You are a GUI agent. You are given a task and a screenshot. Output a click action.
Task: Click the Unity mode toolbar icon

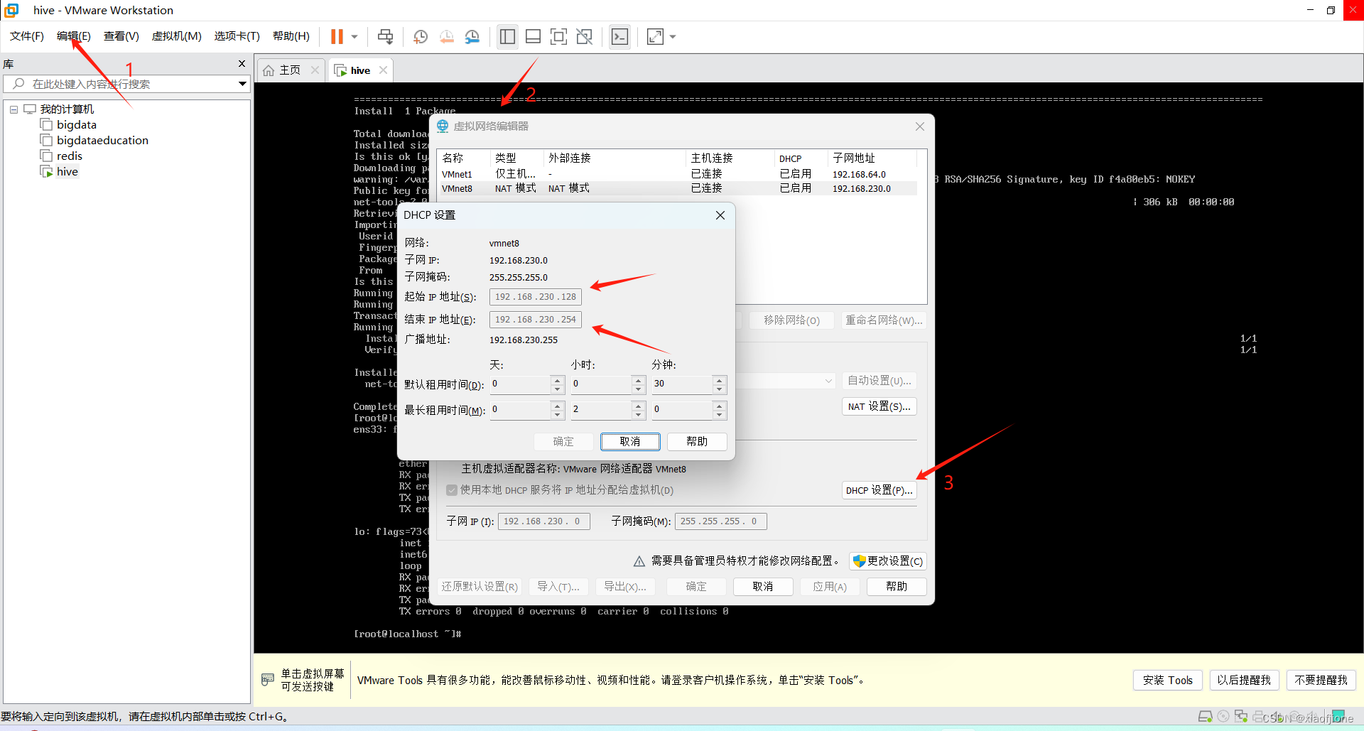[585, 36]
